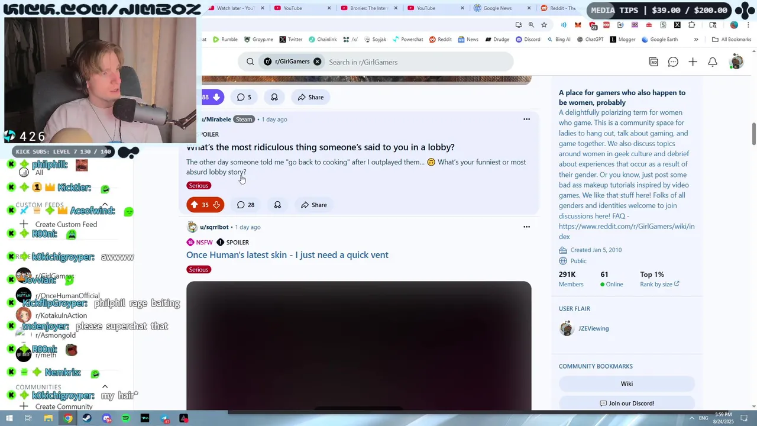
Task: Give award on the top post
Action: pos(274,97)
